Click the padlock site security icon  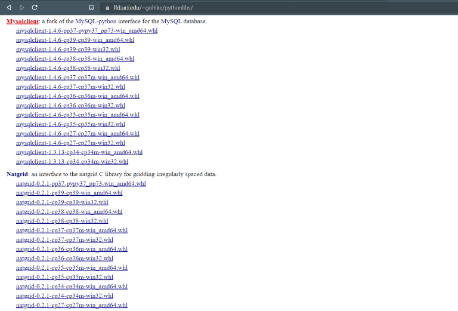click(107, 7)
